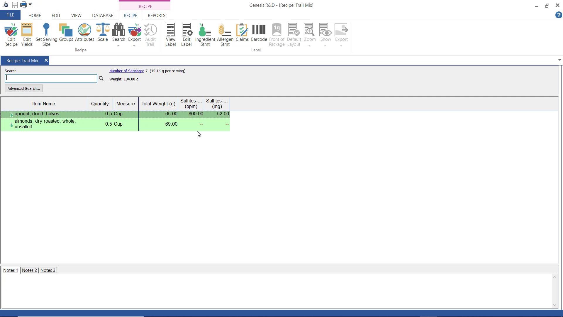Image resolution: width=563 pixels, height=317 pixels.
Task: Click the Advanced Search button
Action: pyautogui.click(x=24, y=88)
